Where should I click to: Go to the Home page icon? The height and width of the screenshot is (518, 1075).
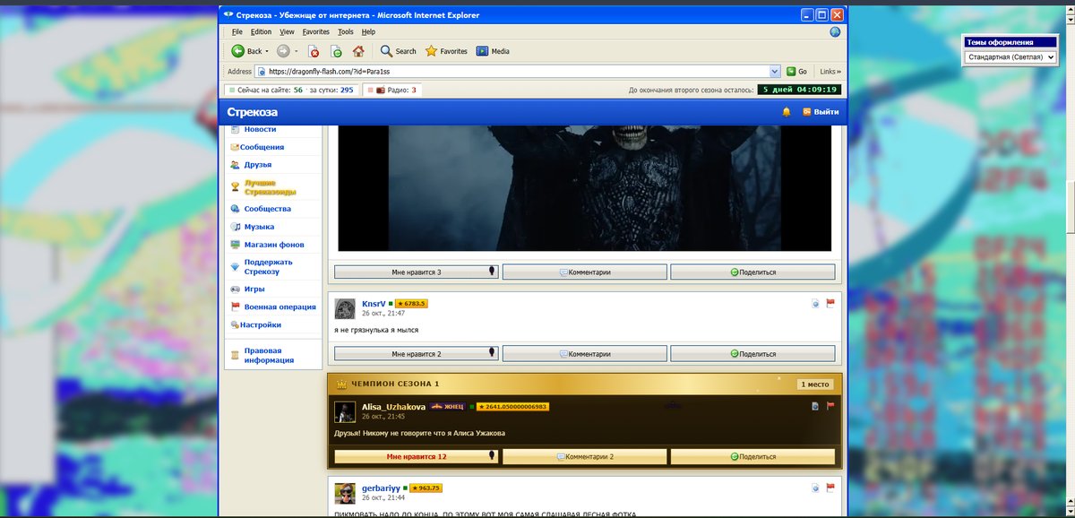click(x=358, y=51)
